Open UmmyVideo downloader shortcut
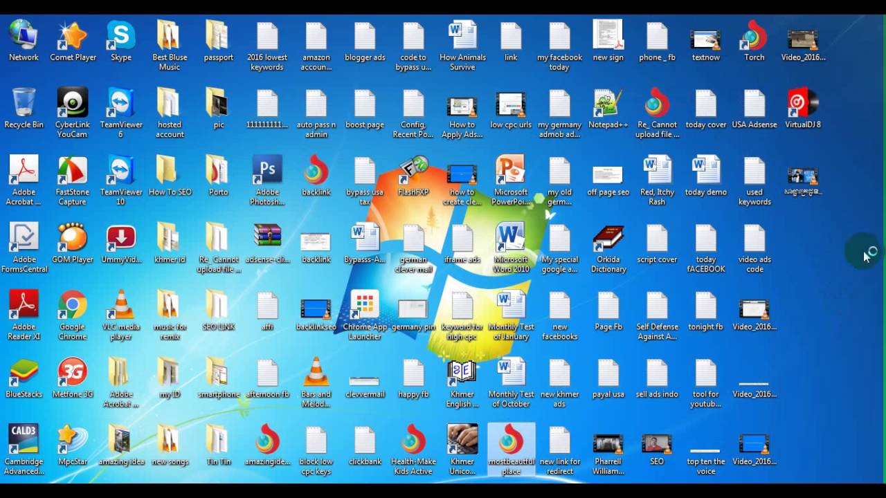 (121, 243)
